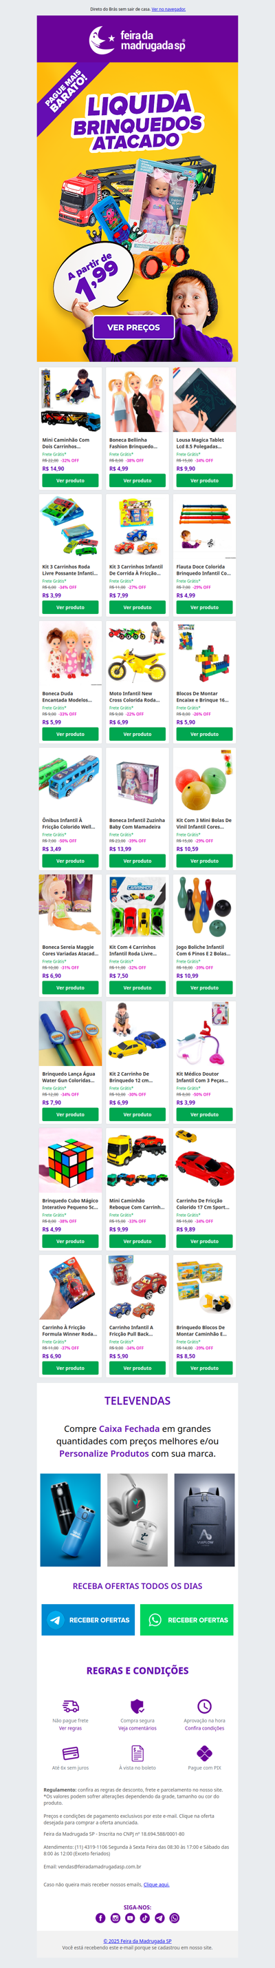Screen dimensions: 275x1968
Task: Click the Facebook icon under Siga-nos
Action: (x=100, y=1918)
